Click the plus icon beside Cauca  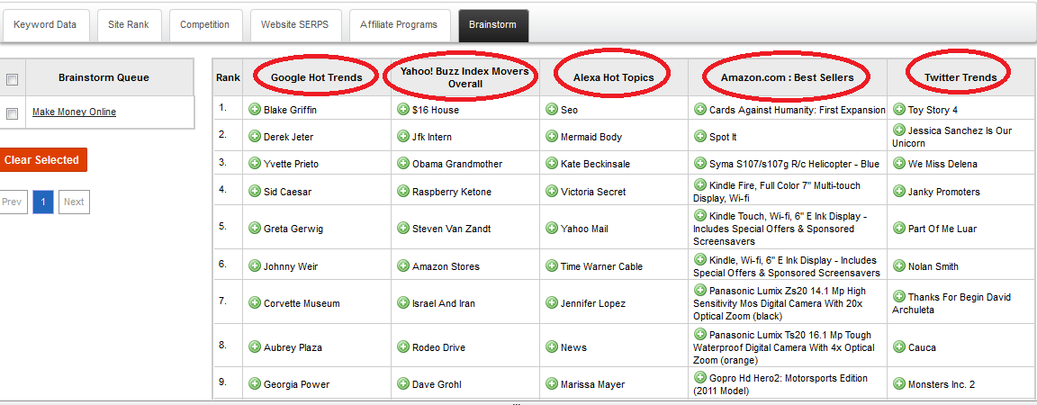[898, 346]
